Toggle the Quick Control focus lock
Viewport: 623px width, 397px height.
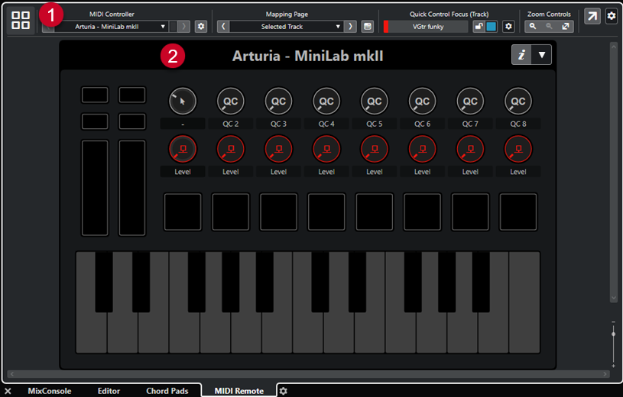478,27
